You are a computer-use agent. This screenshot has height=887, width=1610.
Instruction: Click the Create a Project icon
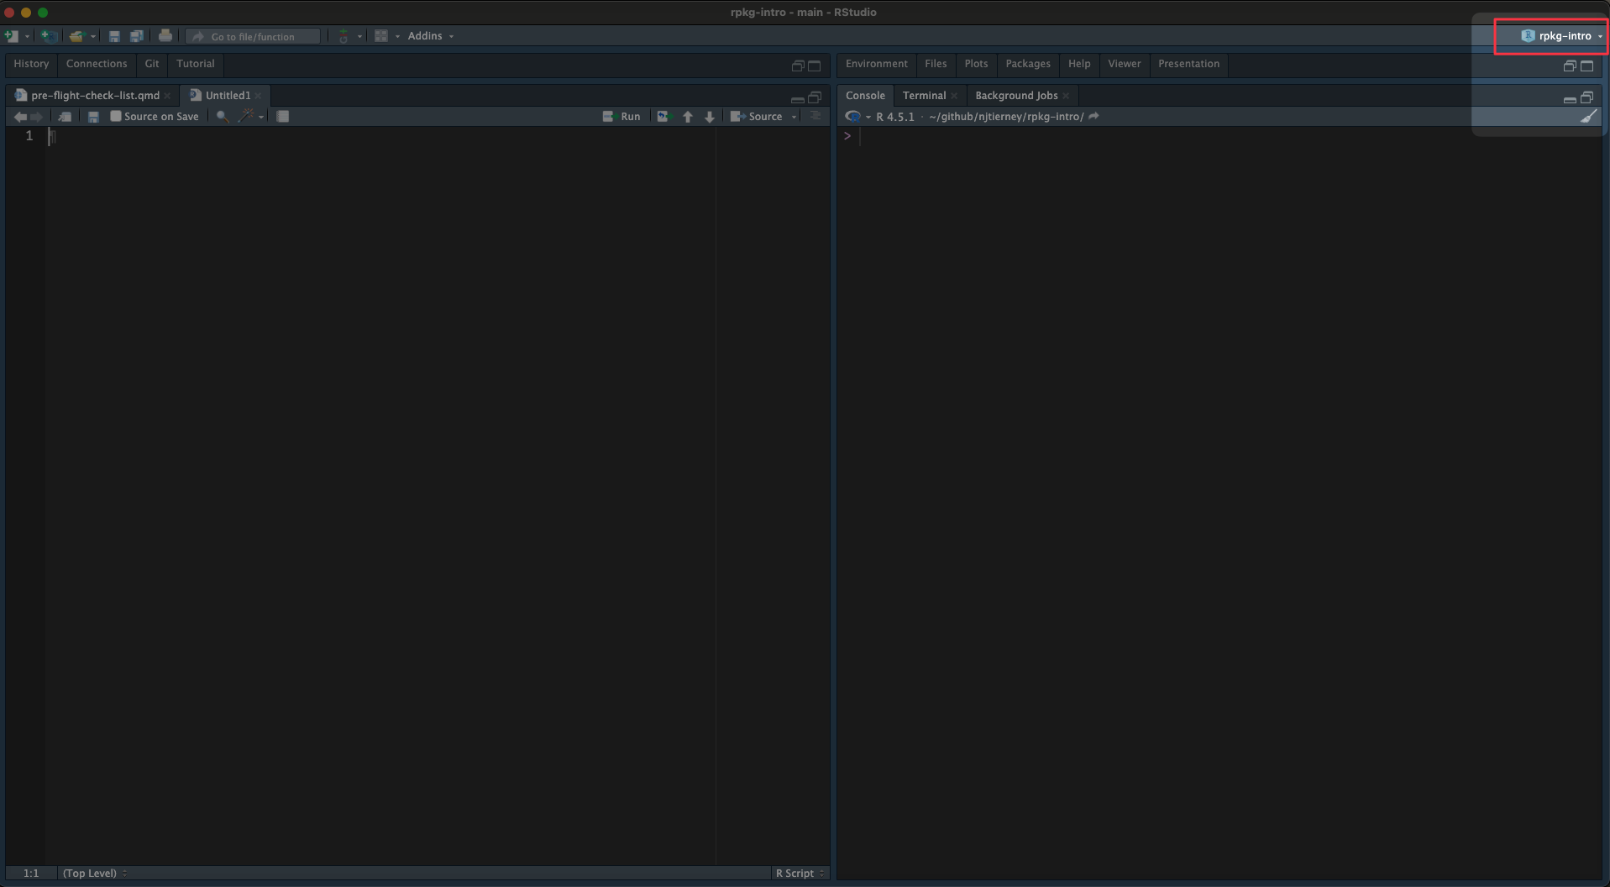(x=50, y=36)
